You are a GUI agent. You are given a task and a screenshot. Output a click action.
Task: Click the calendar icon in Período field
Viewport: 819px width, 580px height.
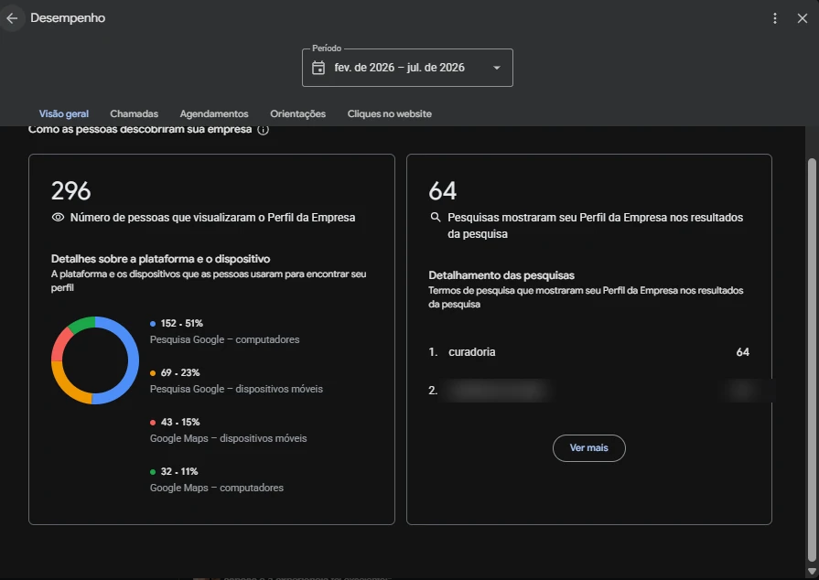pyautogui.click(x=318, y=68)
